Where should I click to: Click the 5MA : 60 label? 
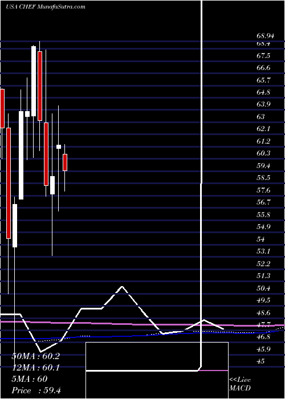29,378
